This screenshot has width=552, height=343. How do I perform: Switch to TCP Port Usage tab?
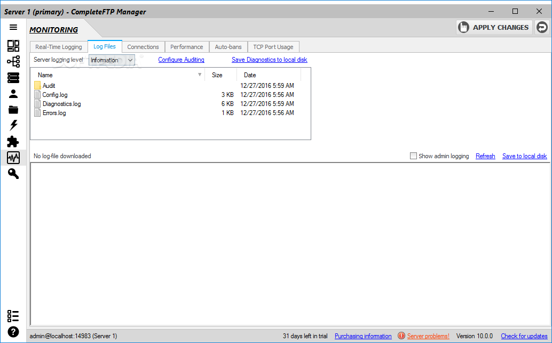273,47
